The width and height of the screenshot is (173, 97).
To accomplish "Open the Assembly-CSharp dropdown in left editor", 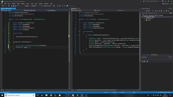I will click(12, 11).
